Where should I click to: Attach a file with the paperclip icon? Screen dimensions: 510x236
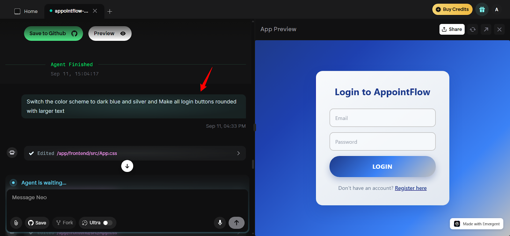[x=16, y=223]
